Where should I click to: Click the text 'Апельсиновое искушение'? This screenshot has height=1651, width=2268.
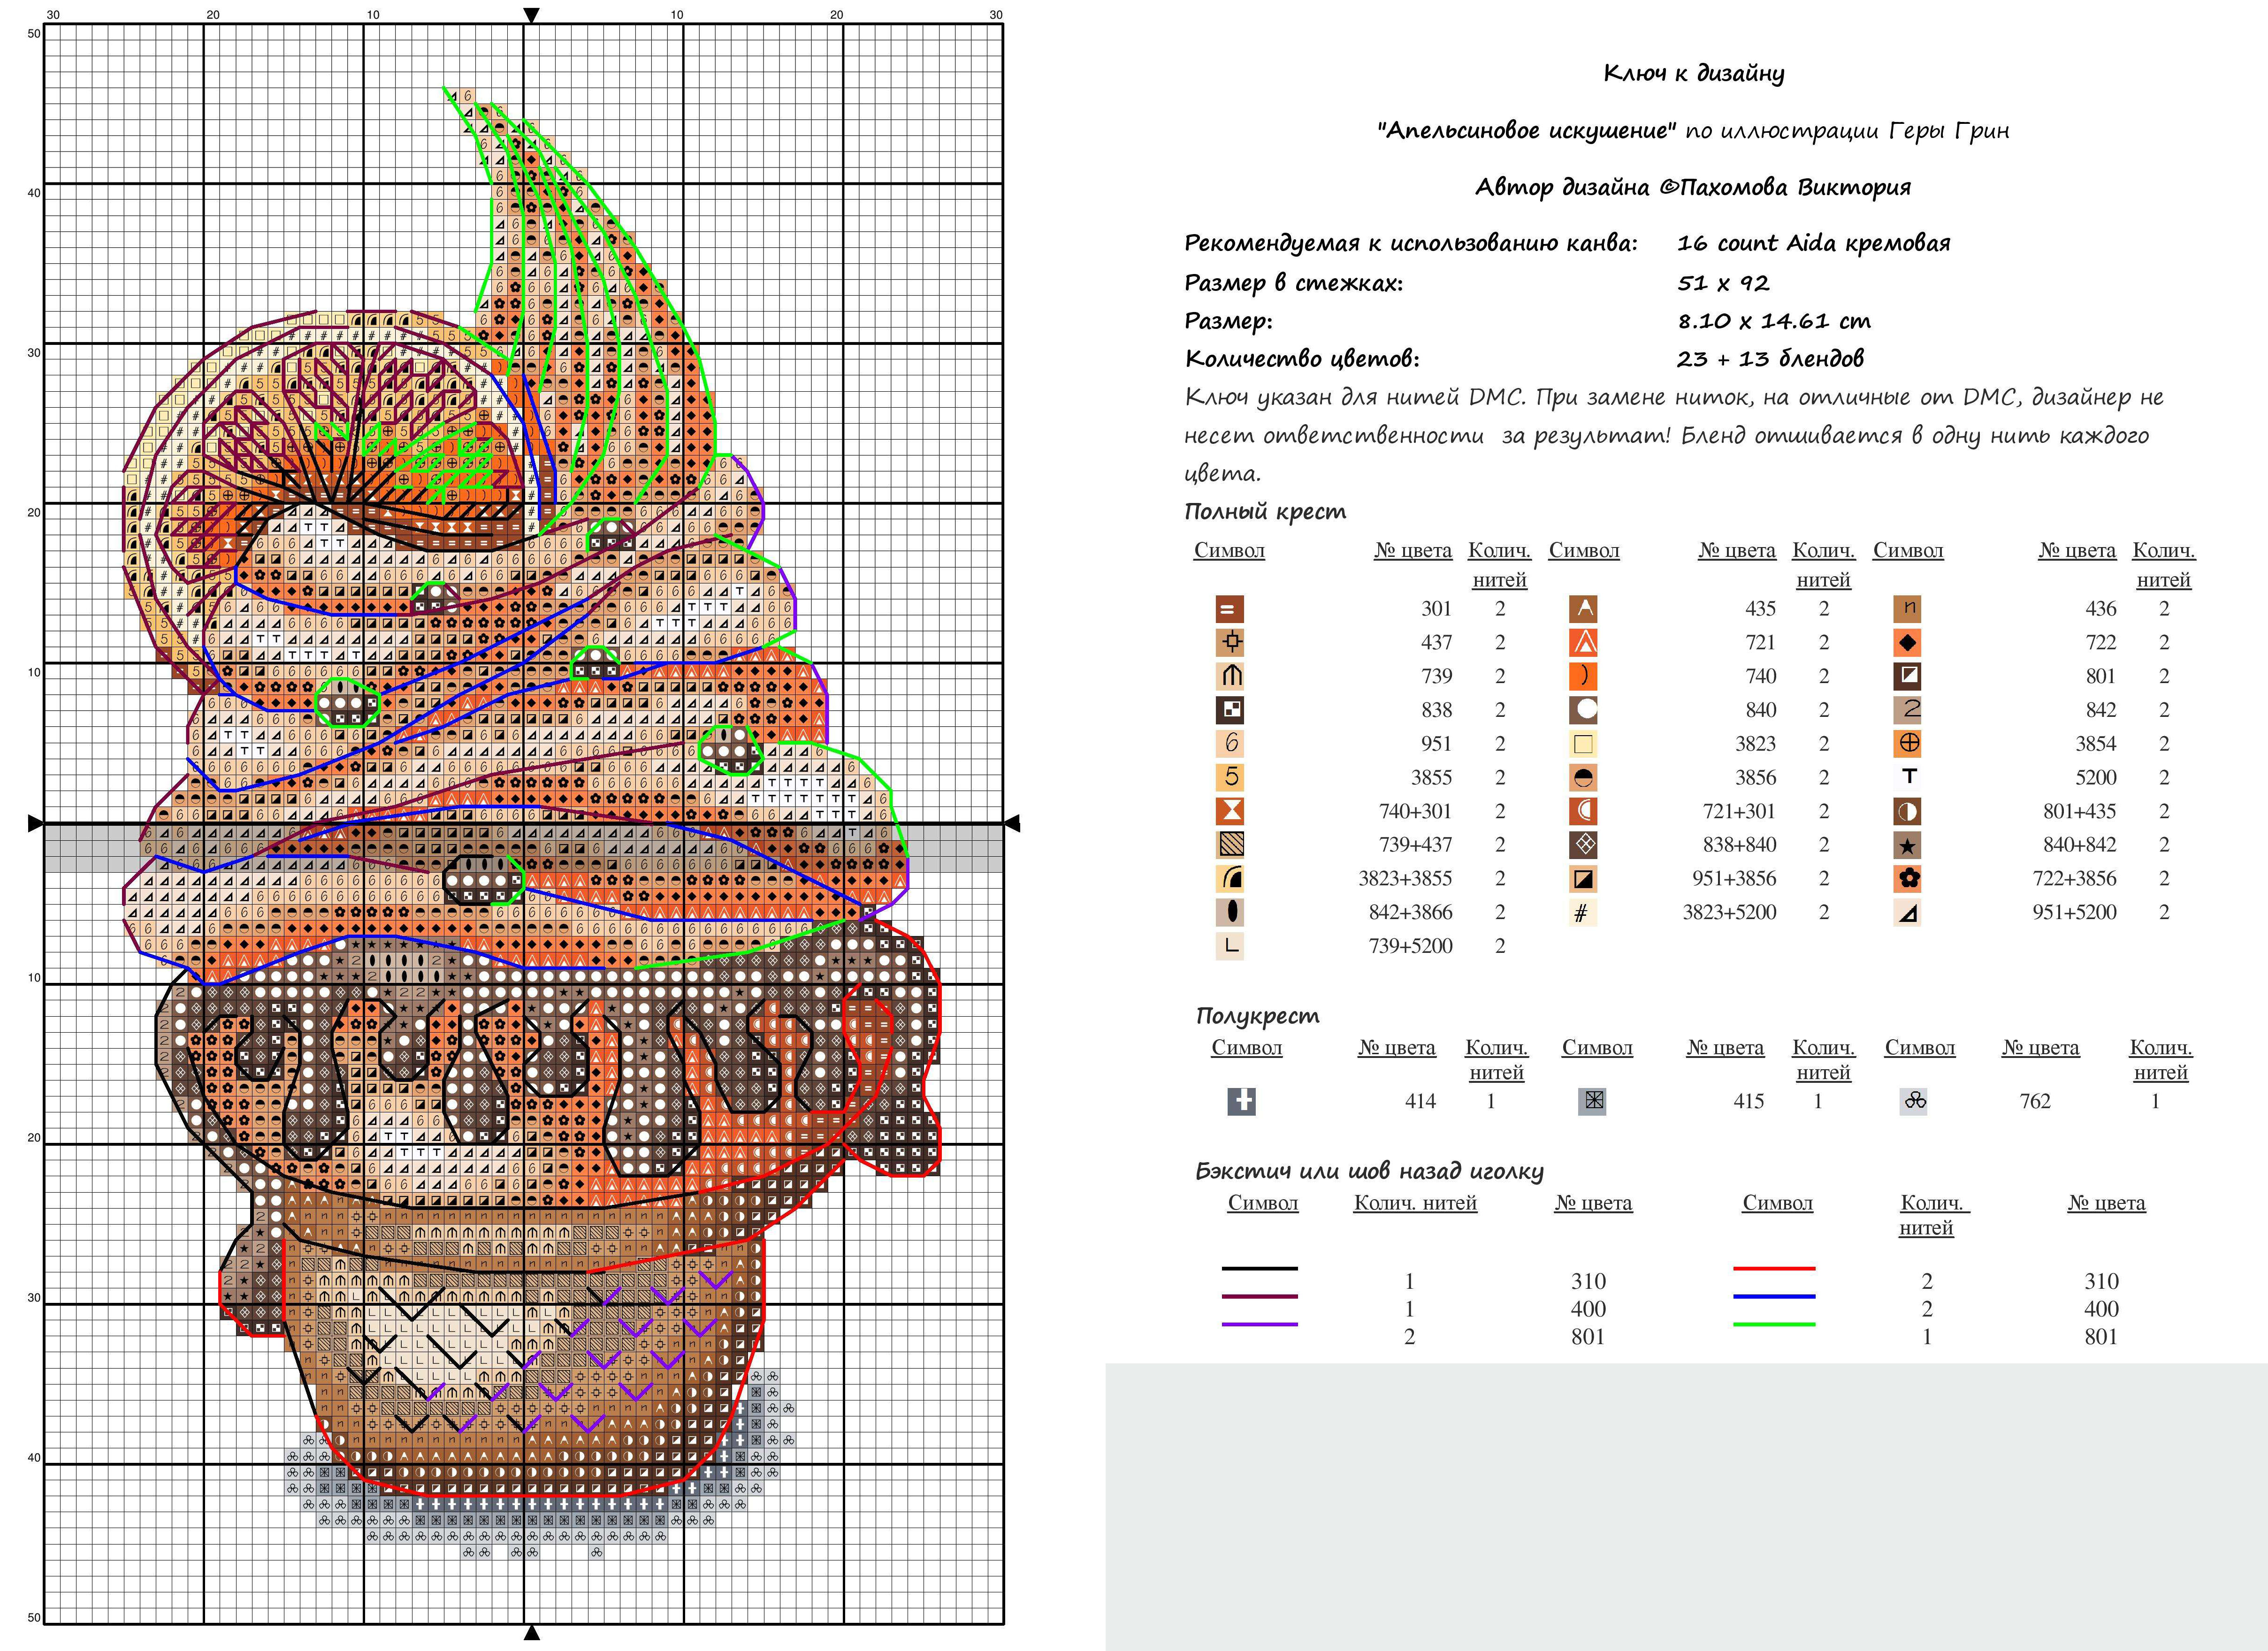[x=1526, y=130]
